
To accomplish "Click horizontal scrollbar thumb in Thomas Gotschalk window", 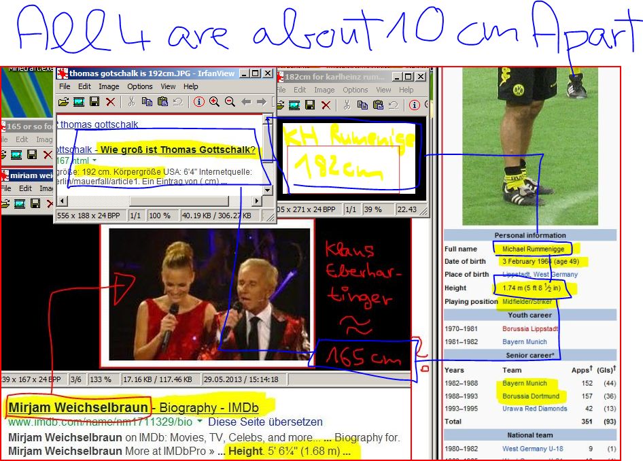I will pos(179,201).
